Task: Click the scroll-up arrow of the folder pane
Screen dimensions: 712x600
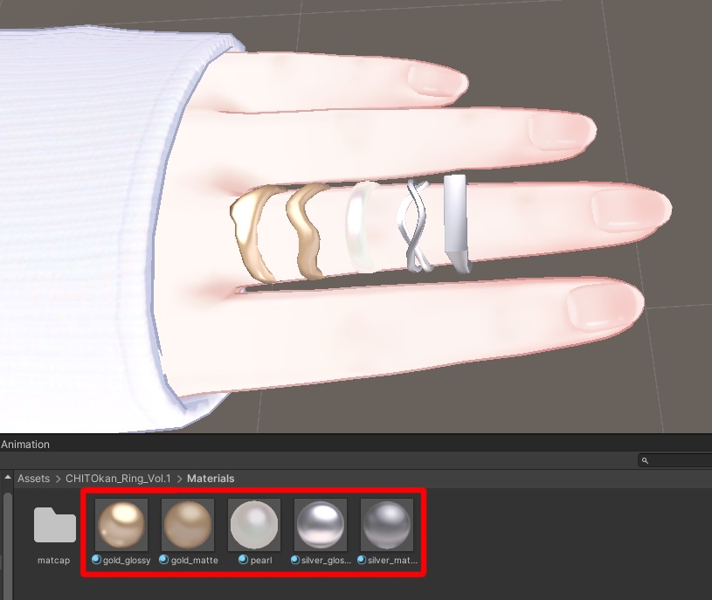Action: [7, 477]
